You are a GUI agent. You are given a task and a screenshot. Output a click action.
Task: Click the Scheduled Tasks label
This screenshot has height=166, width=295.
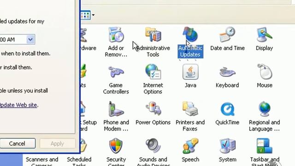click(79, 162)
